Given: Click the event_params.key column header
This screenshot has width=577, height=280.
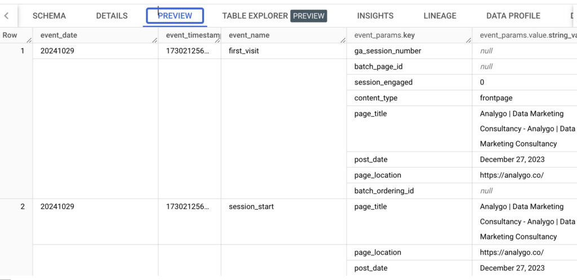Looking at the screenshot, I should pyautogui.click(x=384, y=35).
